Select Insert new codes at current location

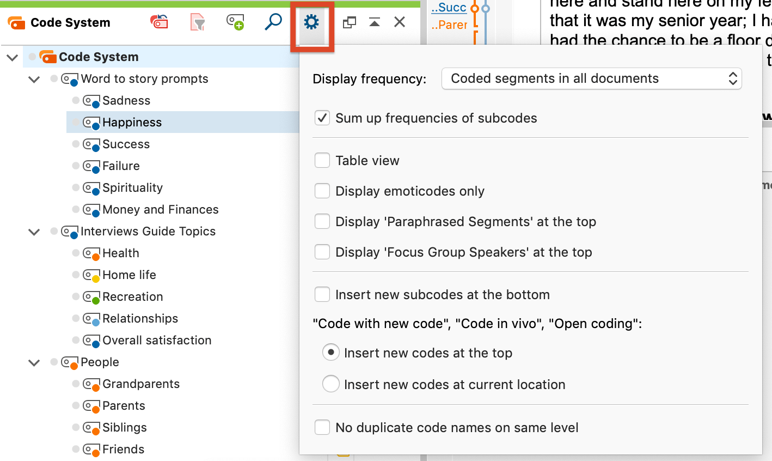pos(331,384)
